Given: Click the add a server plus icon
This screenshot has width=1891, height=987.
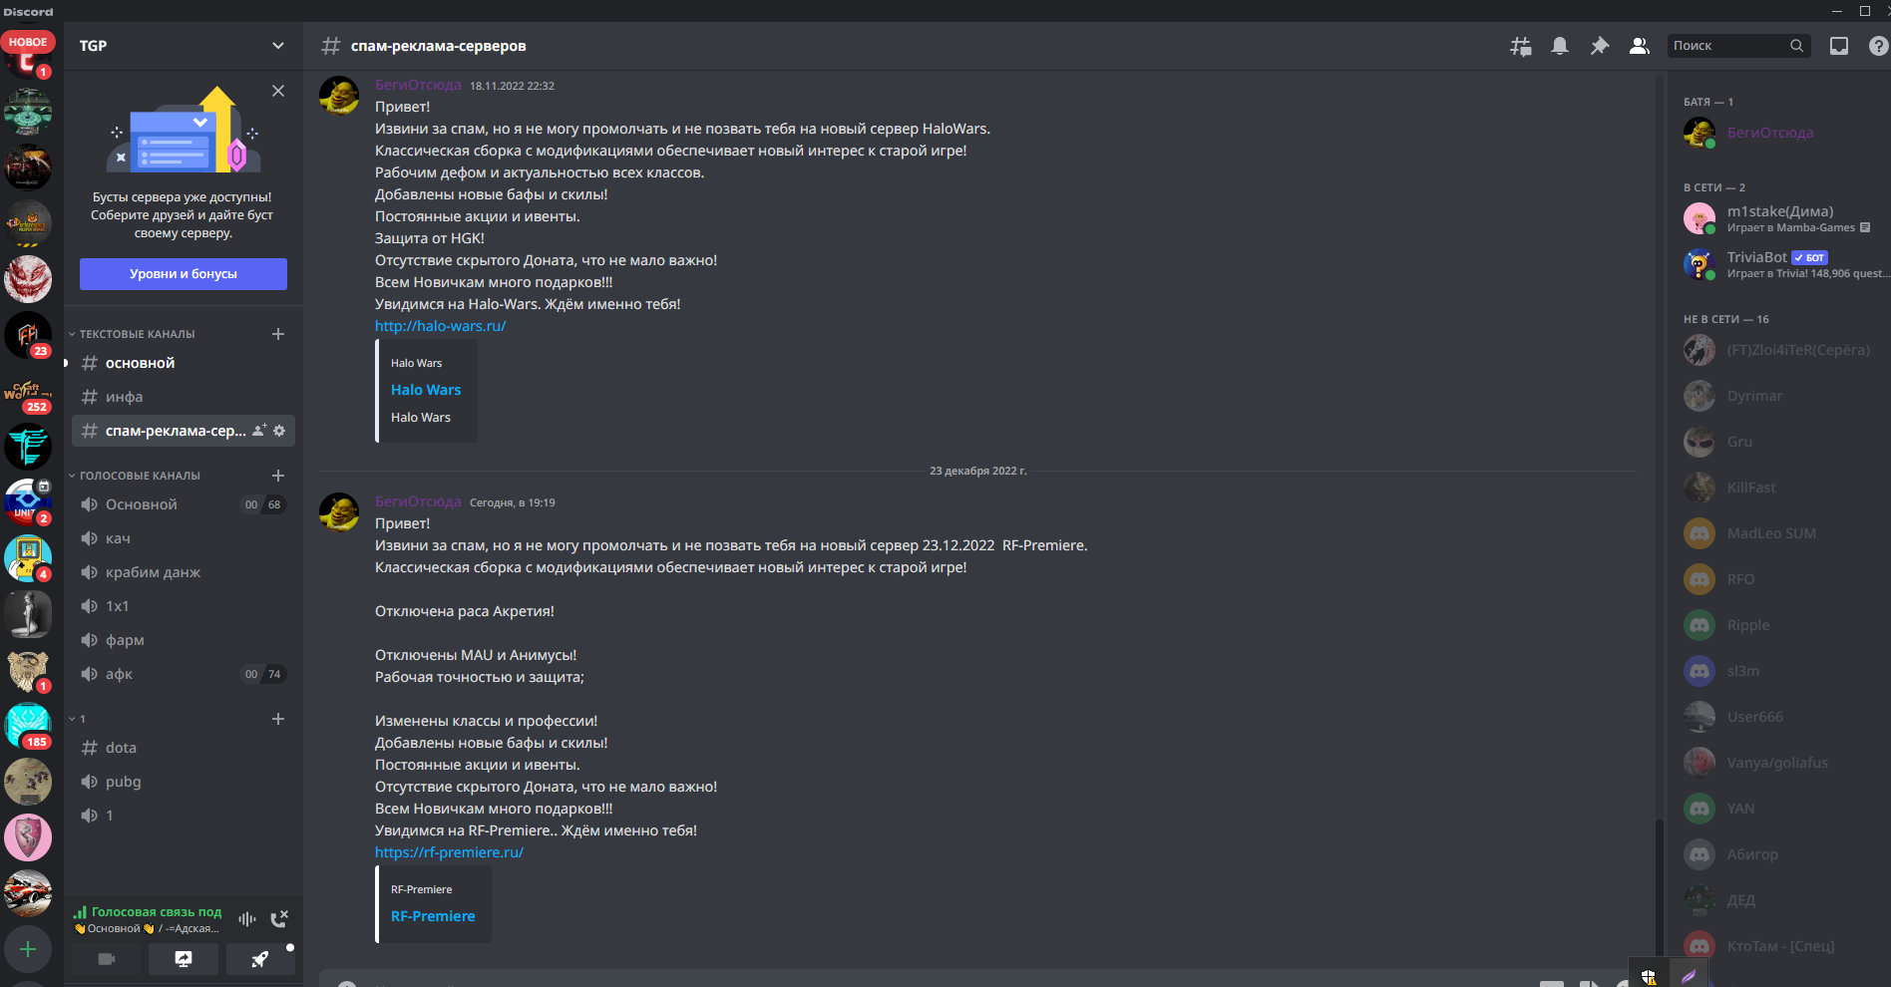Looking at the screenshot, I should tap(28, 949).
